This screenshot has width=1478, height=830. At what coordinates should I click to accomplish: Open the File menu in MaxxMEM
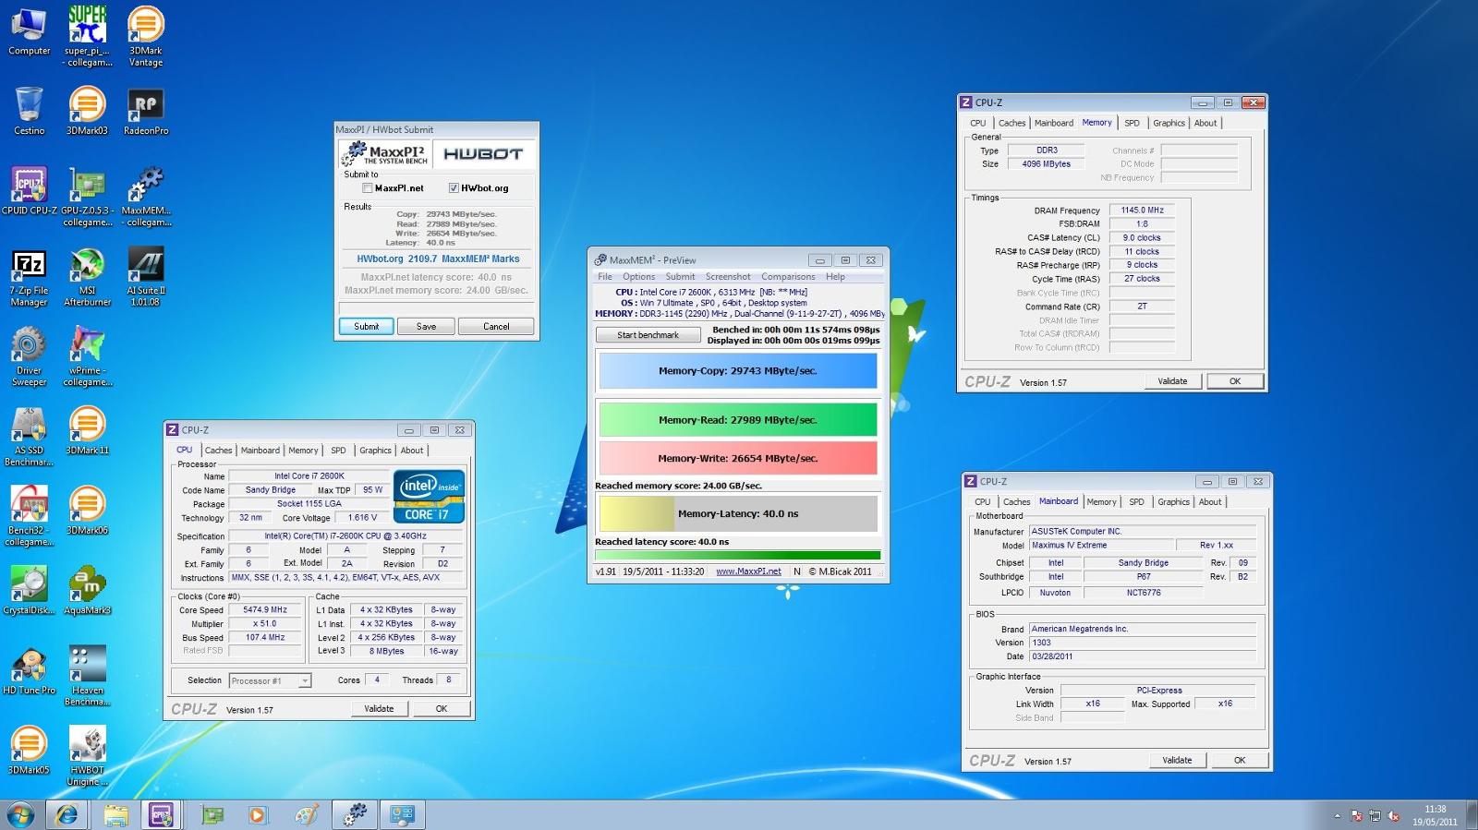(x=605, y=277)
